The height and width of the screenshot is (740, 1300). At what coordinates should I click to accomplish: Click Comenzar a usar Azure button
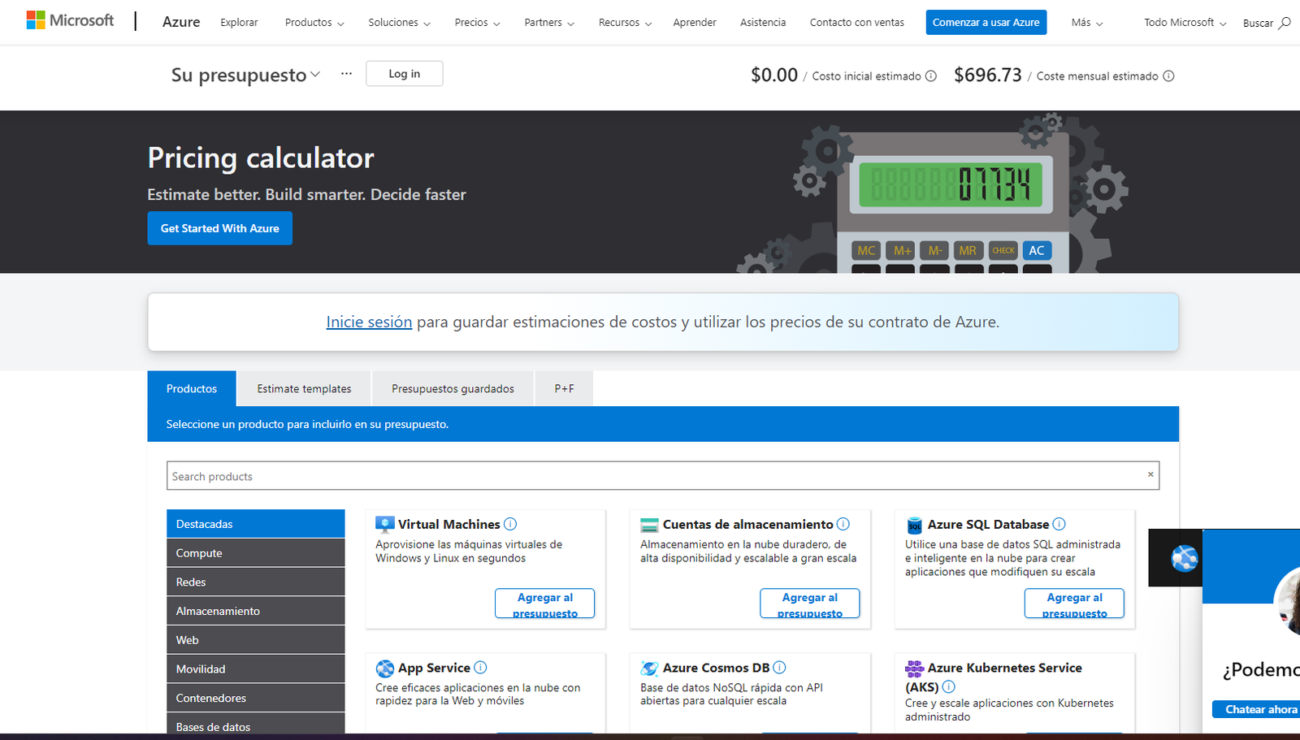[986, 23]
